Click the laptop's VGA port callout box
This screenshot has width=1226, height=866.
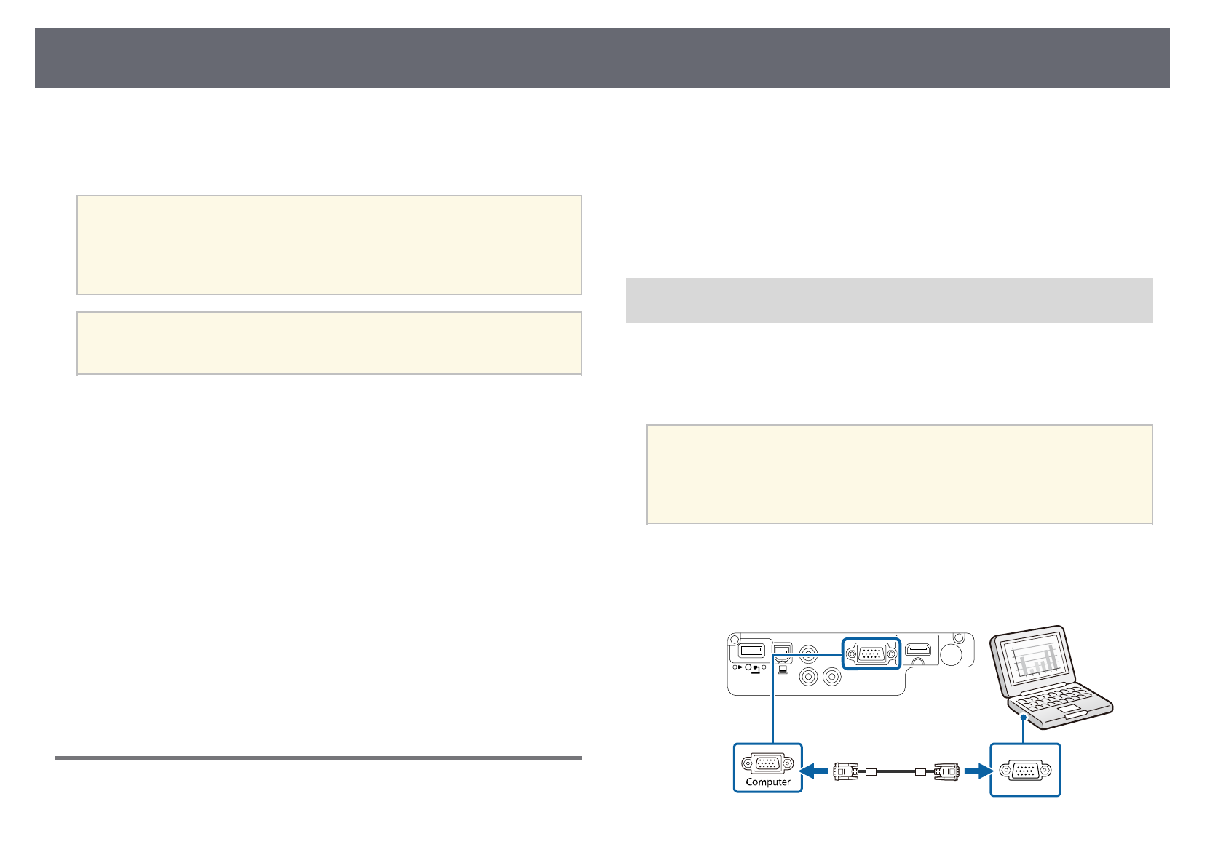click(x=1025, y=770)
